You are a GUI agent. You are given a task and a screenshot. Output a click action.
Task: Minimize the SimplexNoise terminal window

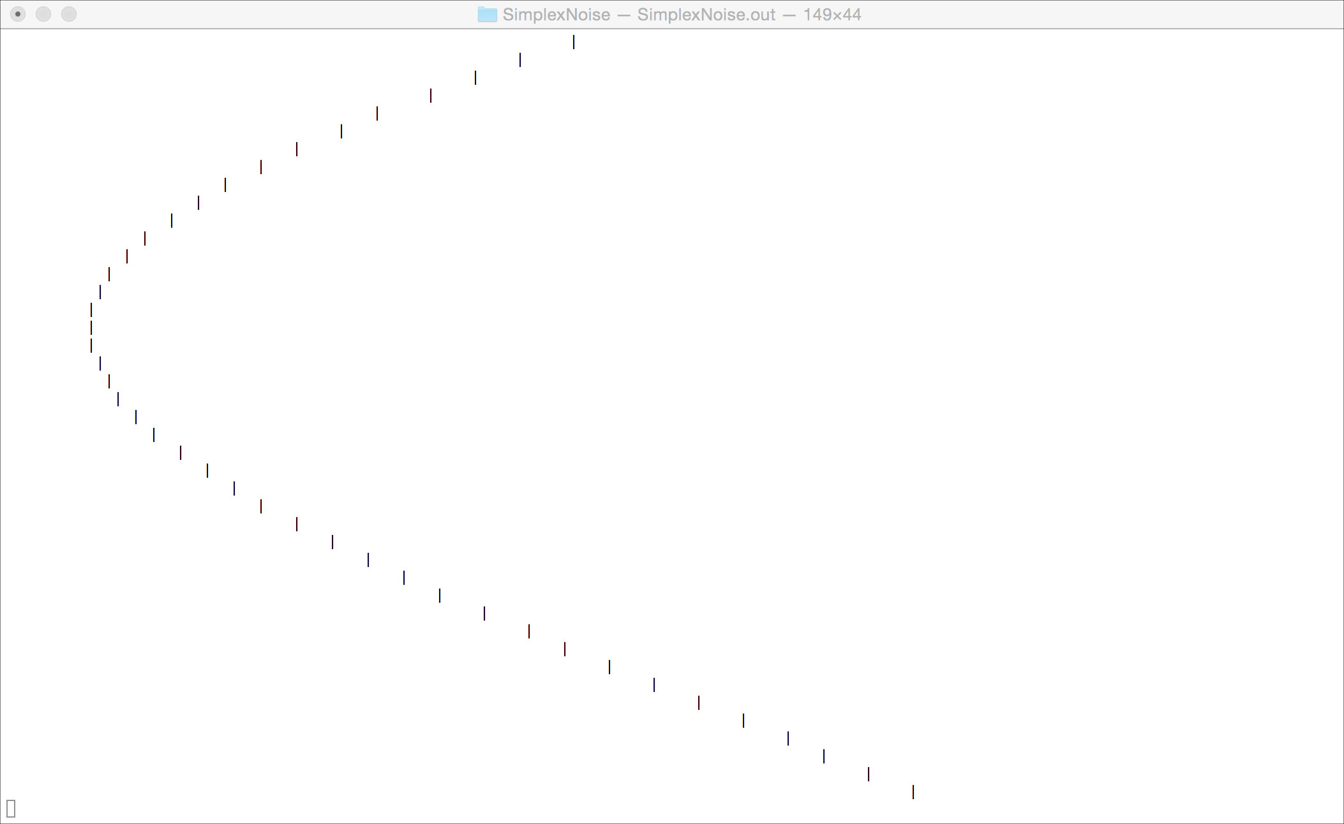pyautogui.click(x=43, y=14)
